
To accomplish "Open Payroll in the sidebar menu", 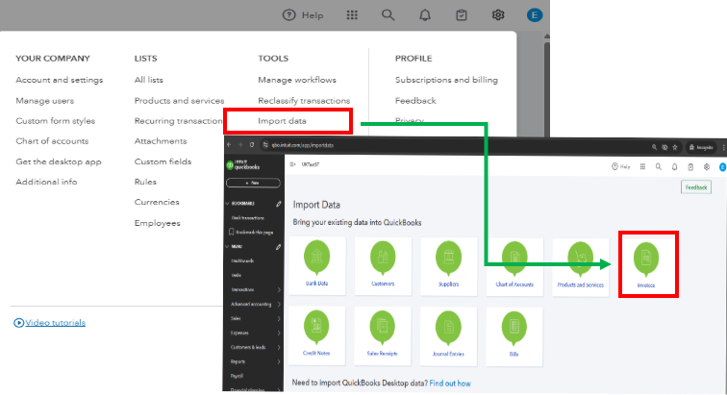I will [237, 376].
